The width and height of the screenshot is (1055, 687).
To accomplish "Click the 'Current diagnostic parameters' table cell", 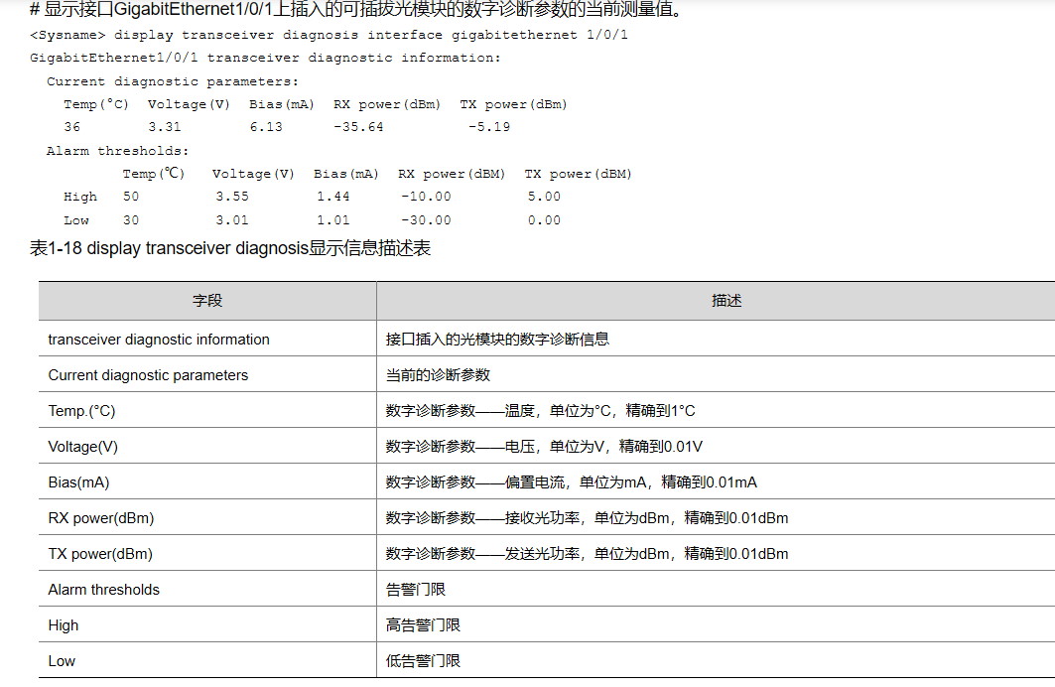I will 207,375.
